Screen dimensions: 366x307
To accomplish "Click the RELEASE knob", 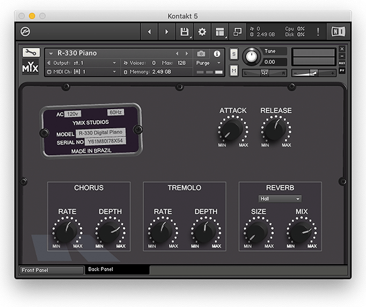I will pyautogui.click(x=276, y=129).
